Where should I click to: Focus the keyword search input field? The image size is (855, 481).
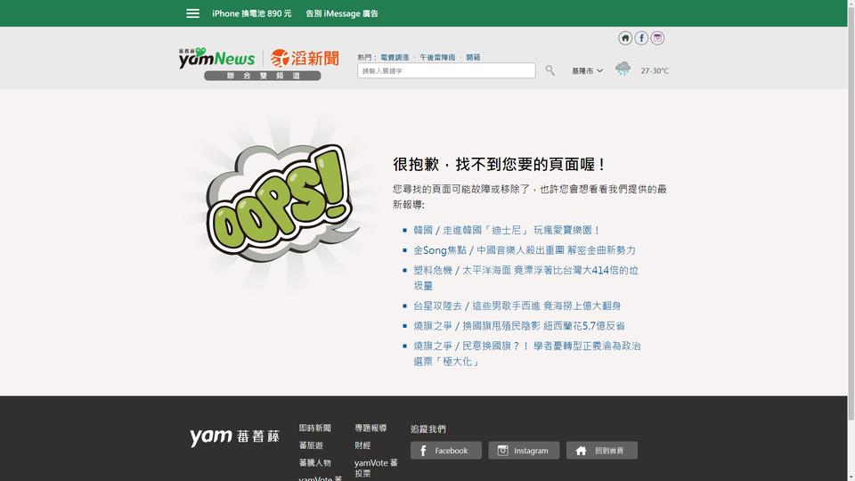tap(446, 71)
